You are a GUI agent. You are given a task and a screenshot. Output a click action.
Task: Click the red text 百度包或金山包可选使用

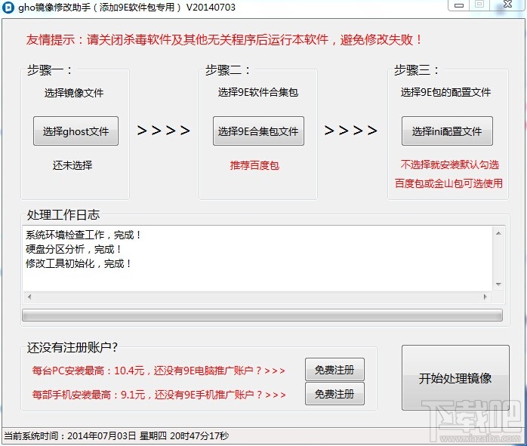click(448, 183)
